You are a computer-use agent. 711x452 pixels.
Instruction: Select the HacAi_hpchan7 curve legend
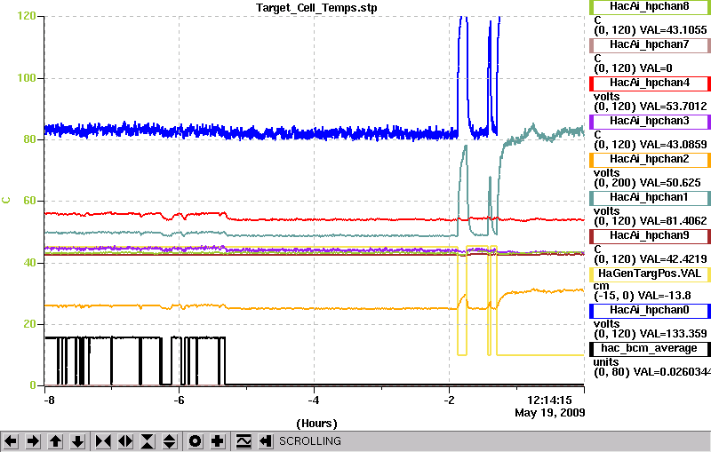pyautogui.click(x=650, y=44)
